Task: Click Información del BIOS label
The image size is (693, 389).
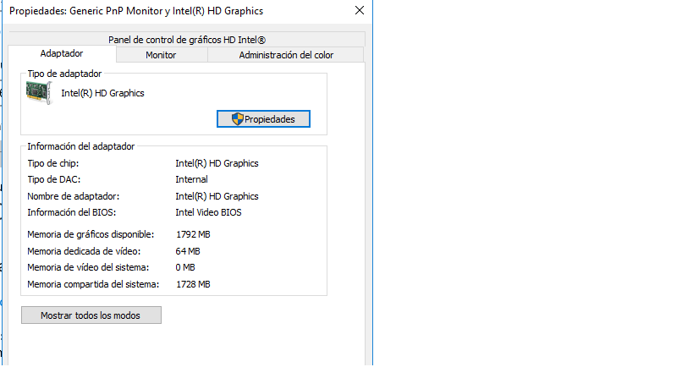Action: 72,212
